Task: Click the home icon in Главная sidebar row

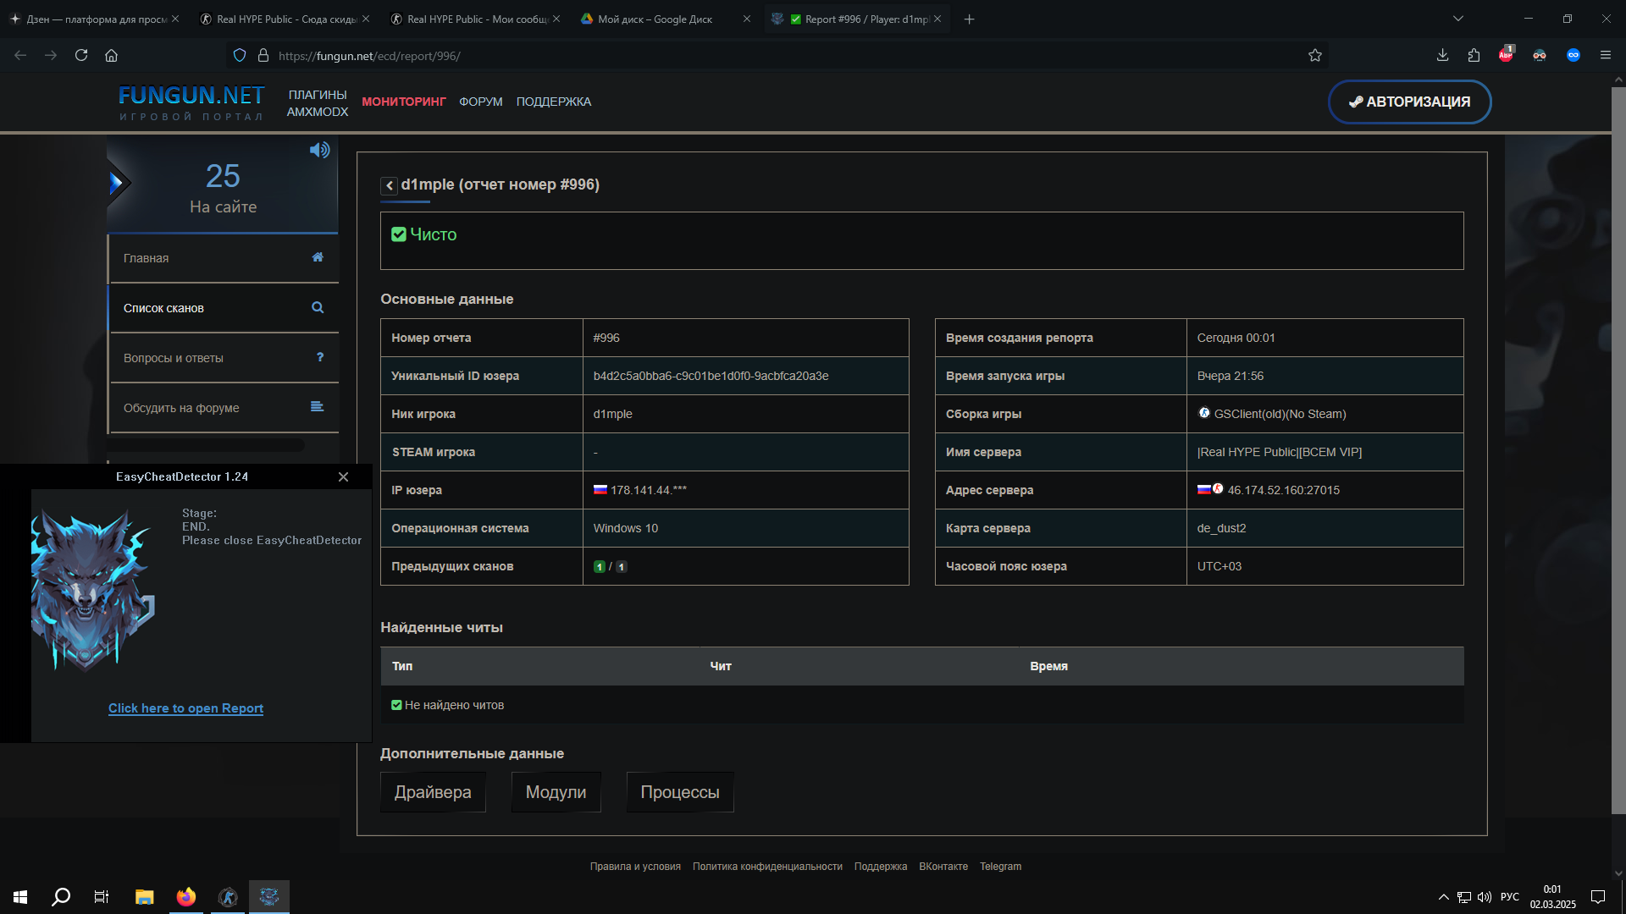Action: 318,257
